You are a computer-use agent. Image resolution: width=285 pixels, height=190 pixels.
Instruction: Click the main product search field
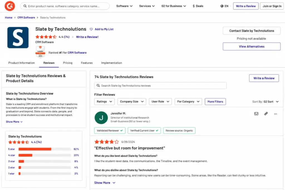pos(65,6)
